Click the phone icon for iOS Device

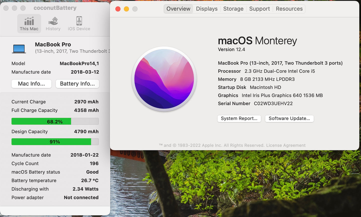pyautogui.click(x=79, y=20)
